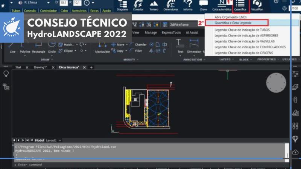Viewport: 301px width, 169px height.
Task: Open the four-squares grid panel icon
Action: click(295, 126)
